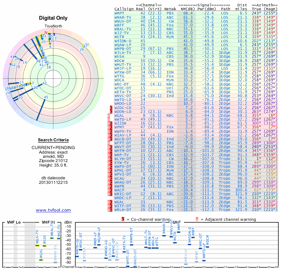Click the Pwr(dBm) column header
The image size is (281, 270).
point(207,9)
